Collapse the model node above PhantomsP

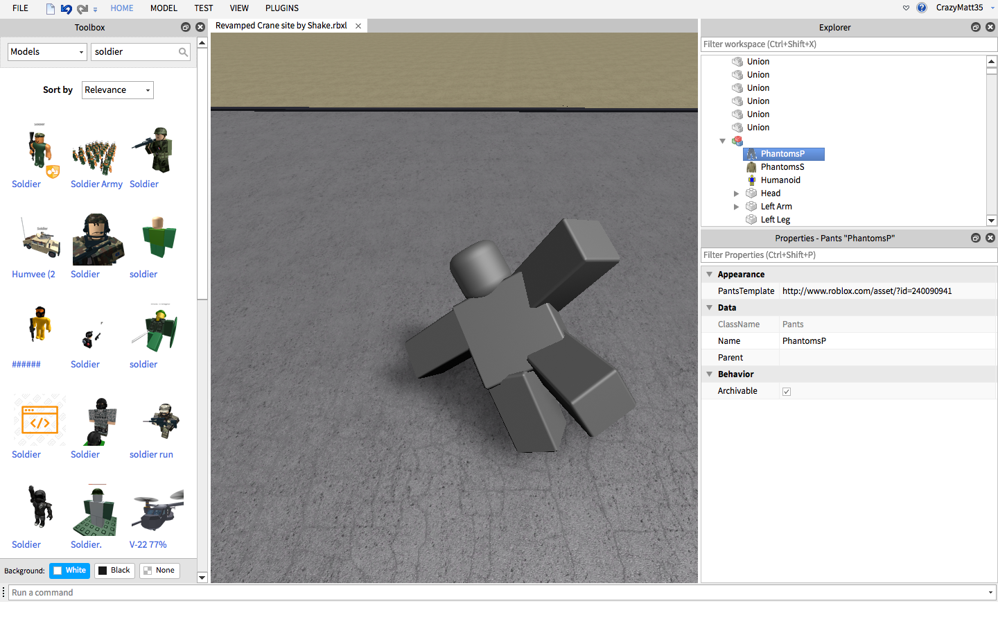pyautogui.click(x=723, y=141)
